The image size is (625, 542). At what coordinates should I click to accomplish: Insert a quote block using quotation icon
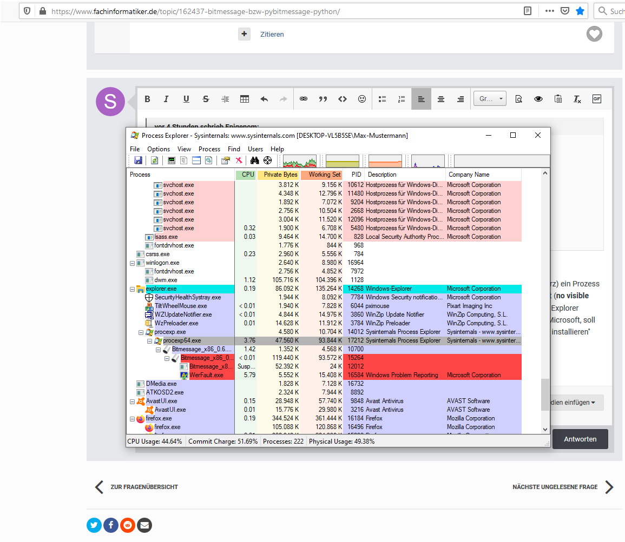click(x=323, y=99)
